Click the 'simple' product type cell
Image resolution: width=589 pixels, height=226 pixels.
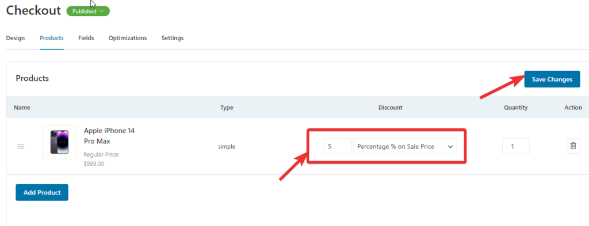(x=227, y=146)
